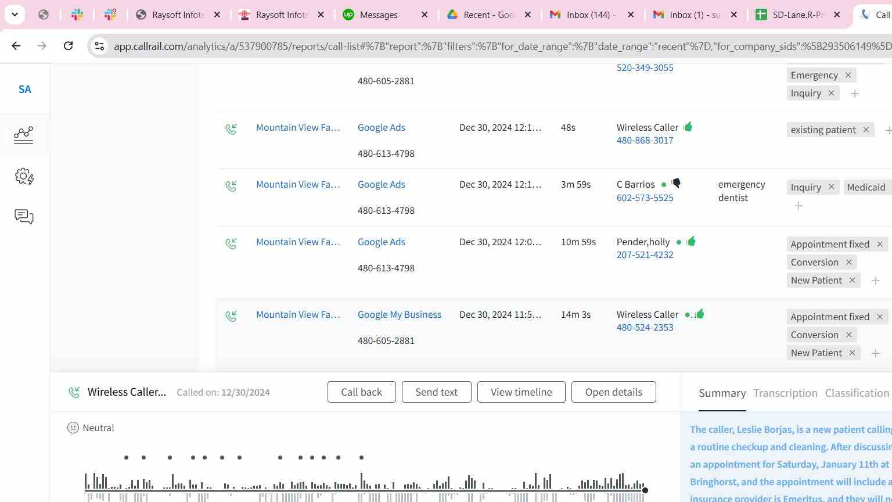Open caller number 520-349-3055
This screenshot has width=892, height=502.
645,67
